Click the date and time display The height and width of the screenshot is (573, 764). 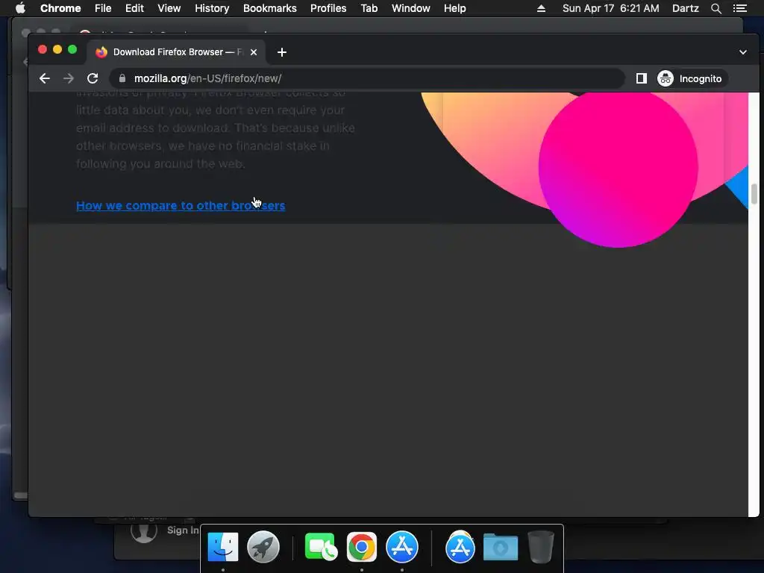[x=610, y=8]
